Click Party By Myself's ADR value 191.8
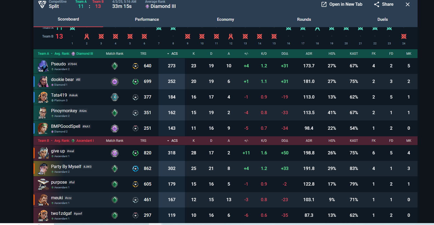This screenshot has height=225, width=434. (x=309, y=169)
